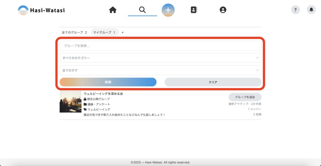The image size is (321, 166).
Task: Click the グループを退会 button
Action: (245, 97)
